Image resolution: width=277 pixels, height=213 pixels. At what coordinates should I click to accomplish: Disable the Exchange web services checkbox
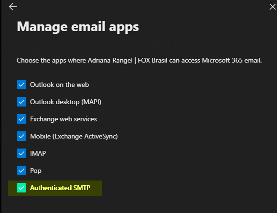coord(21,119)
